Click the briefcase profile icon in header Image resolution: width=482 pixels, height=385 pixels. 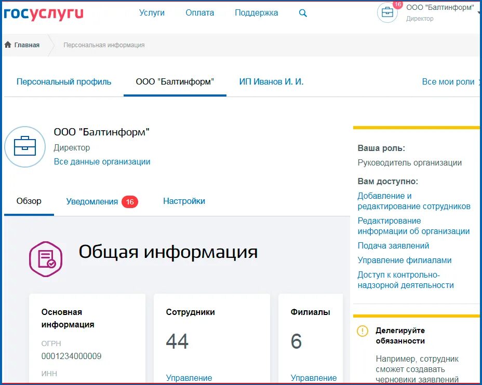tap(387, 12)
